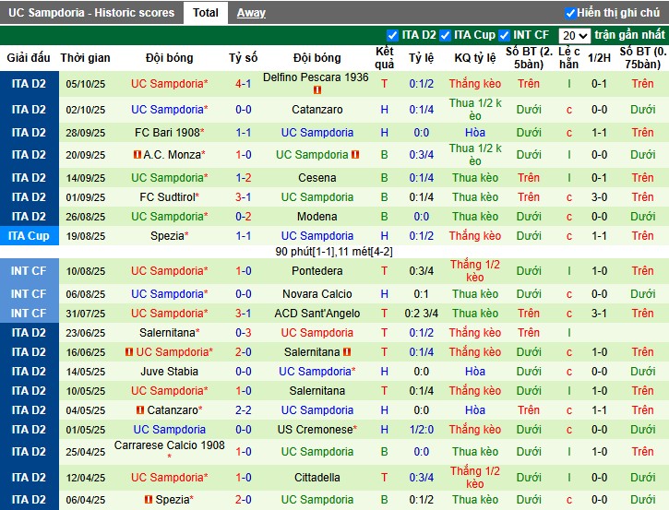This screenshot has height=510, width=669.
Task: Click FC Sudtirol team name
Action: click(168, 197)
